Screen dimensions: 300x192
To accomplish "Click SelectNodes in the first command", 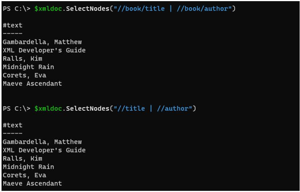I will (88, 8).
